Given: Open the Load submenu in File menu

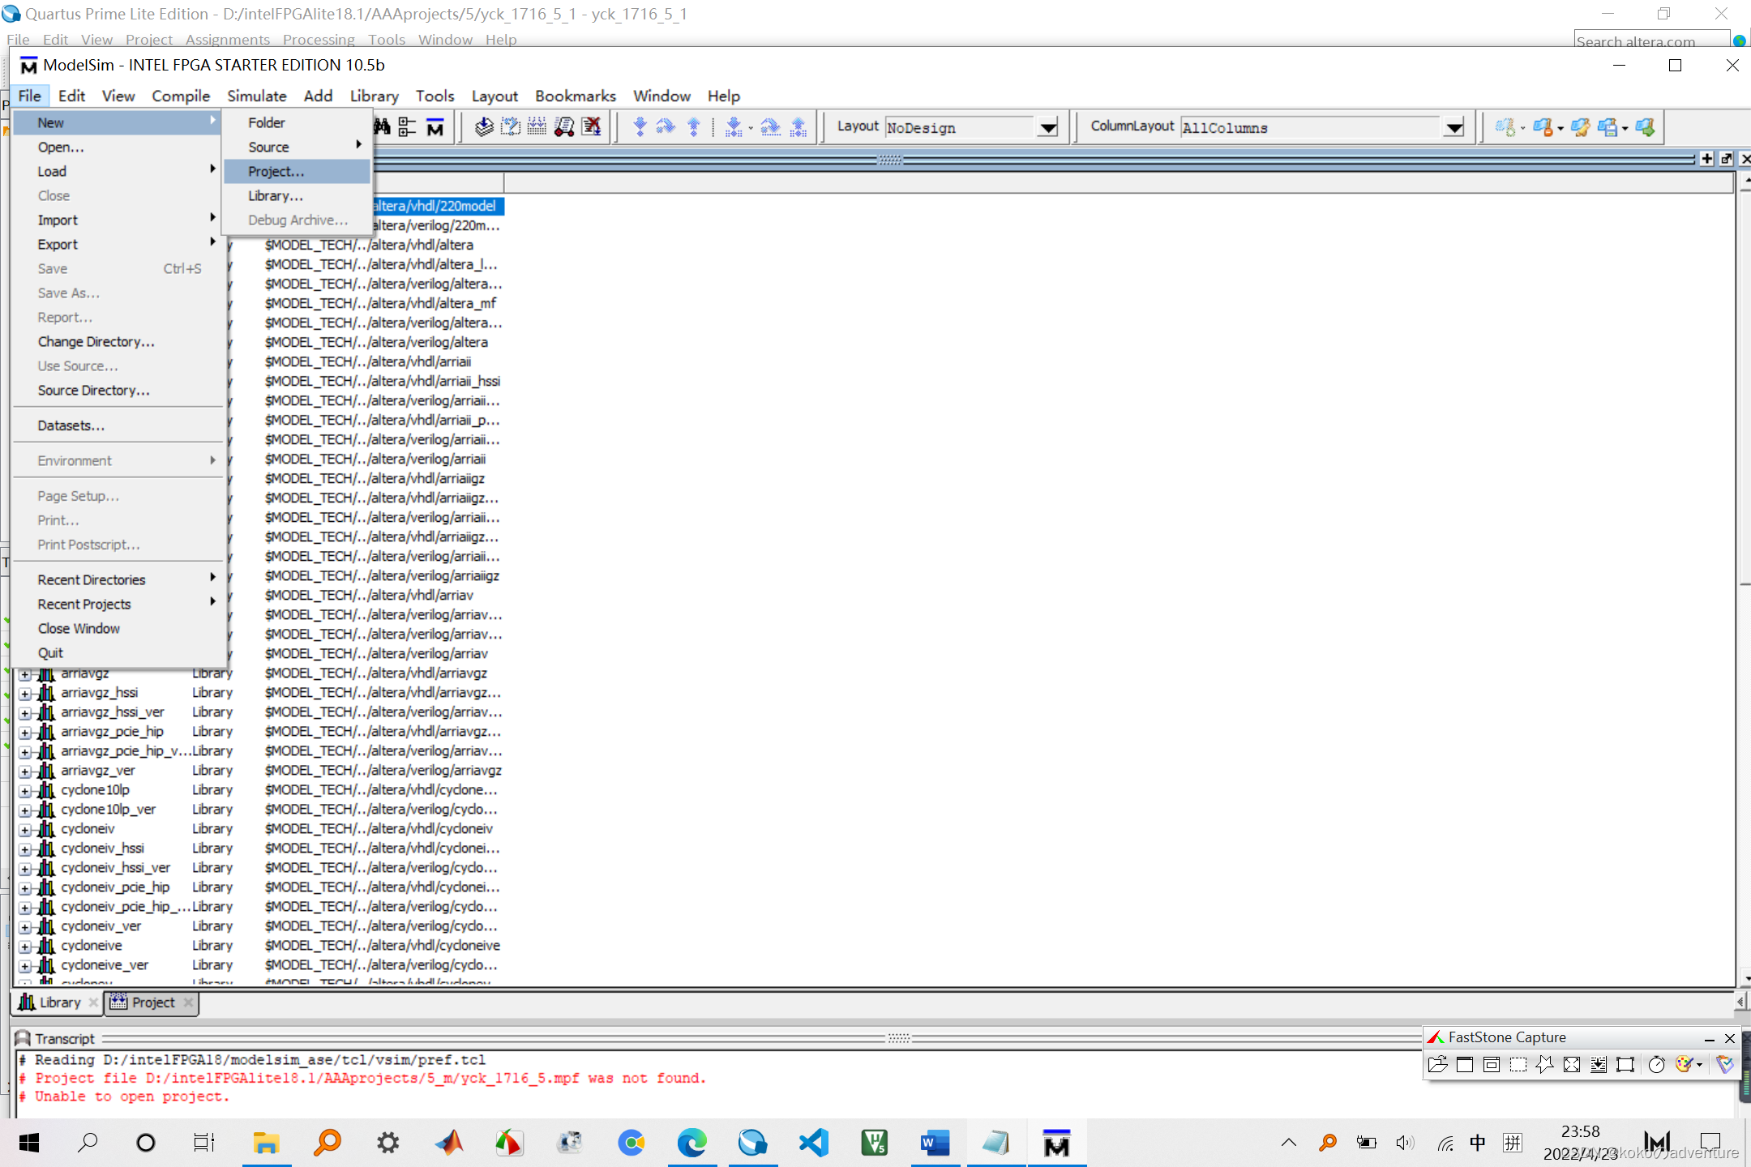Looking at the screenshot, I should (x=118, y=171).
